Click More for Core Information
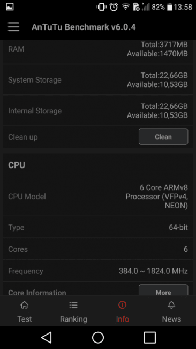The width and height of the screenshot is (196, 349). tap(163, 290)
